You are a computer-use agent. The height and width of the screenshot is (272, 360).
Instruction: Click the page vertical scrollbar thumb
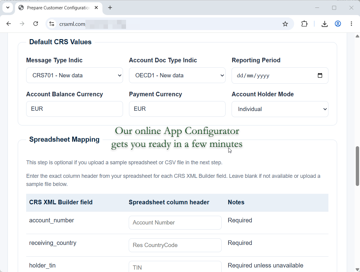(357, 166)
